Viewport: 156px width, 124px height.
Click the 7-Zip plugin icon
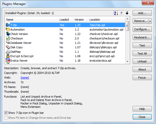coord(8,25)
